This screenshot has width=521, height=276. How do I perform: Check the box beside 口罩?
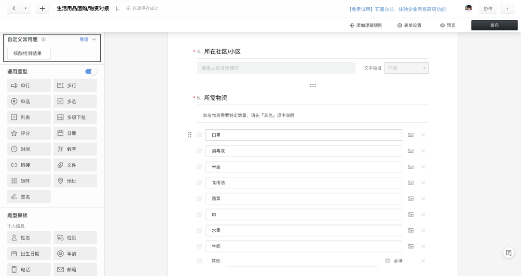199,135
